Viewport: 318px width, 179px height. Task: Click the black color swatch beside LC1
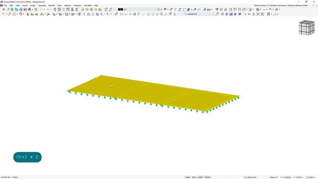tap(120, 9)
